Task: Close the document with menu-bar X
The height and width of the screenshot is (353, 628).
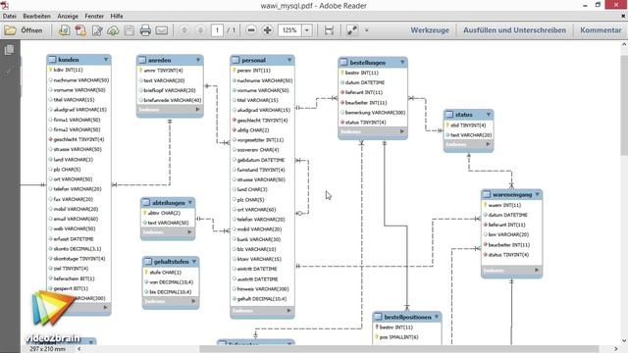Action: coord(623,16)
